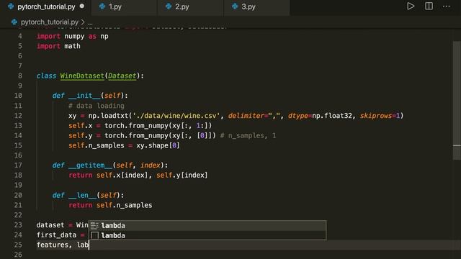Screen dimensions: 461x259
Task: Click on 'Dataset' base class name
Action: [x=122, y=76]
